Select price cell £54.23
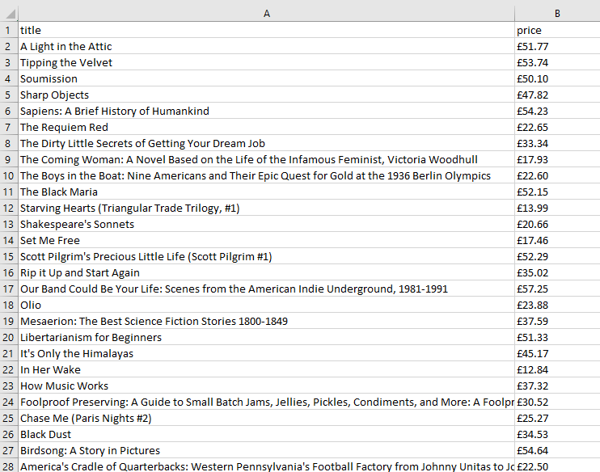 pyautogui.click(x=557, y=111)
